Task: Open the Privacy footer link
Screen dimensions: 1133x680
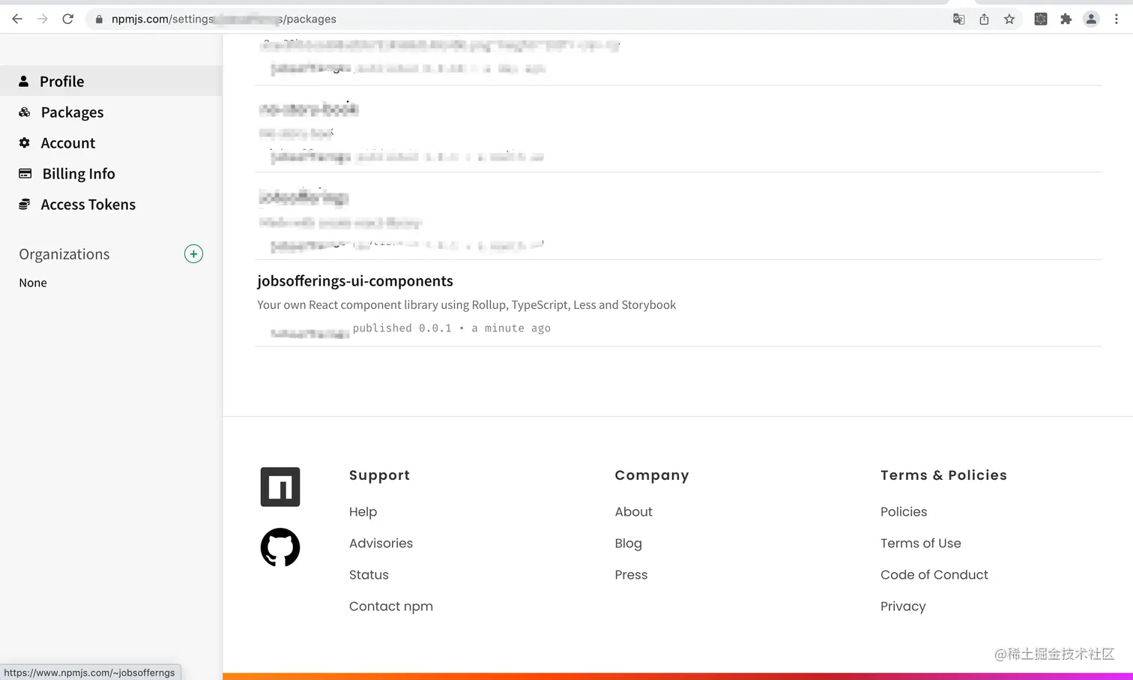Action: pos(903,606)
